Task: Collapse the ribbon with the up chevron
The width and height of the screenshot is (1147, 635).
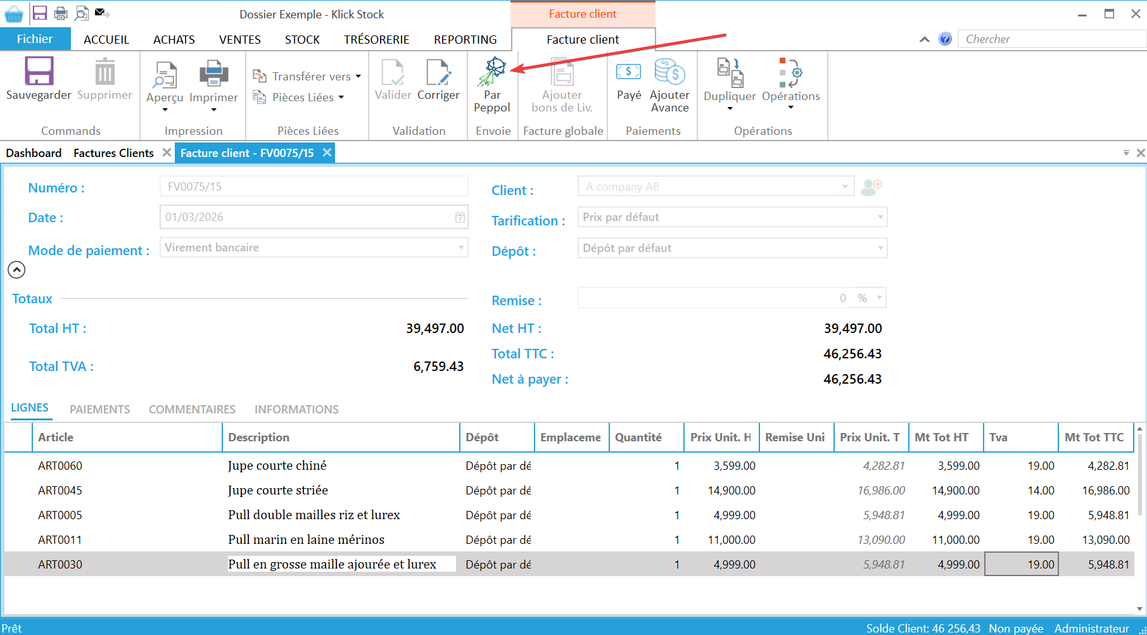Action: pyautogui.click(x=925, y=39)
